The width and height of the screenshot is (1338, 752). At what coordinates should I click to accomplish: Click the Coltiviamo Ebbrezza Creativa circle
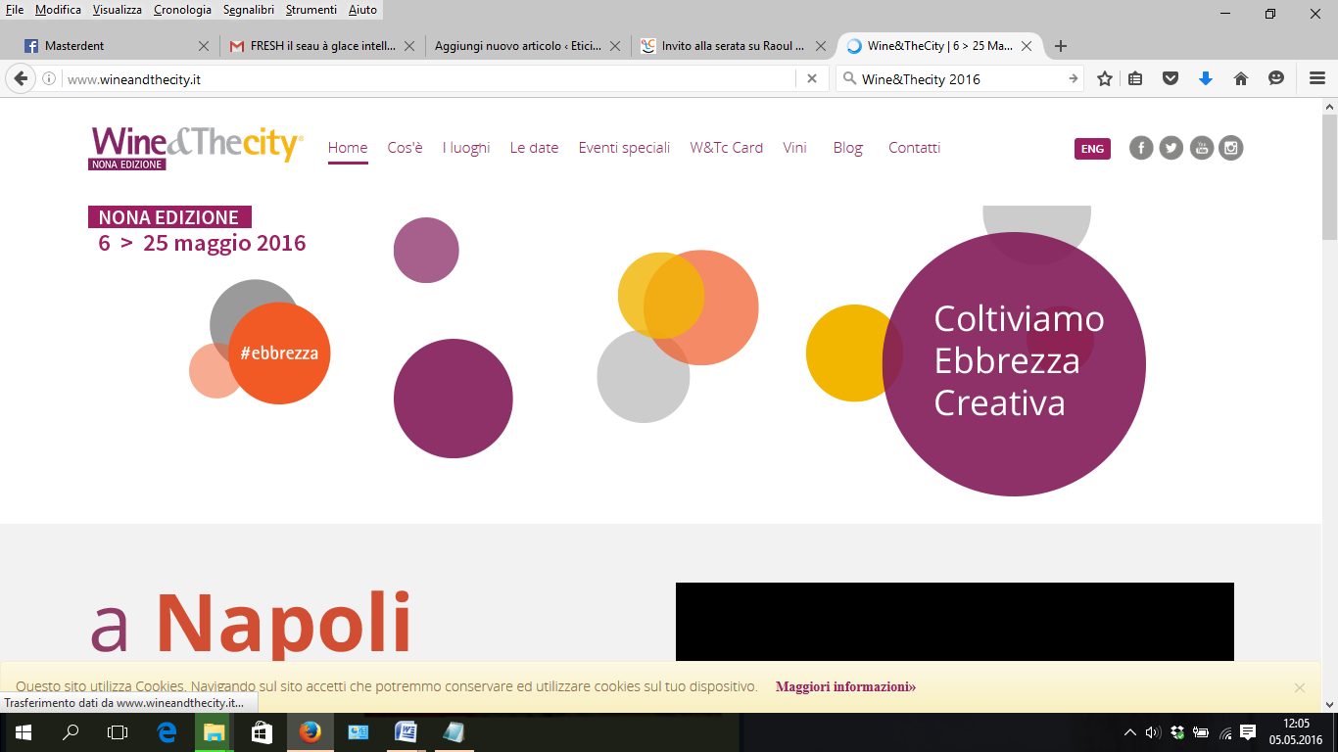pos(1014,363)
